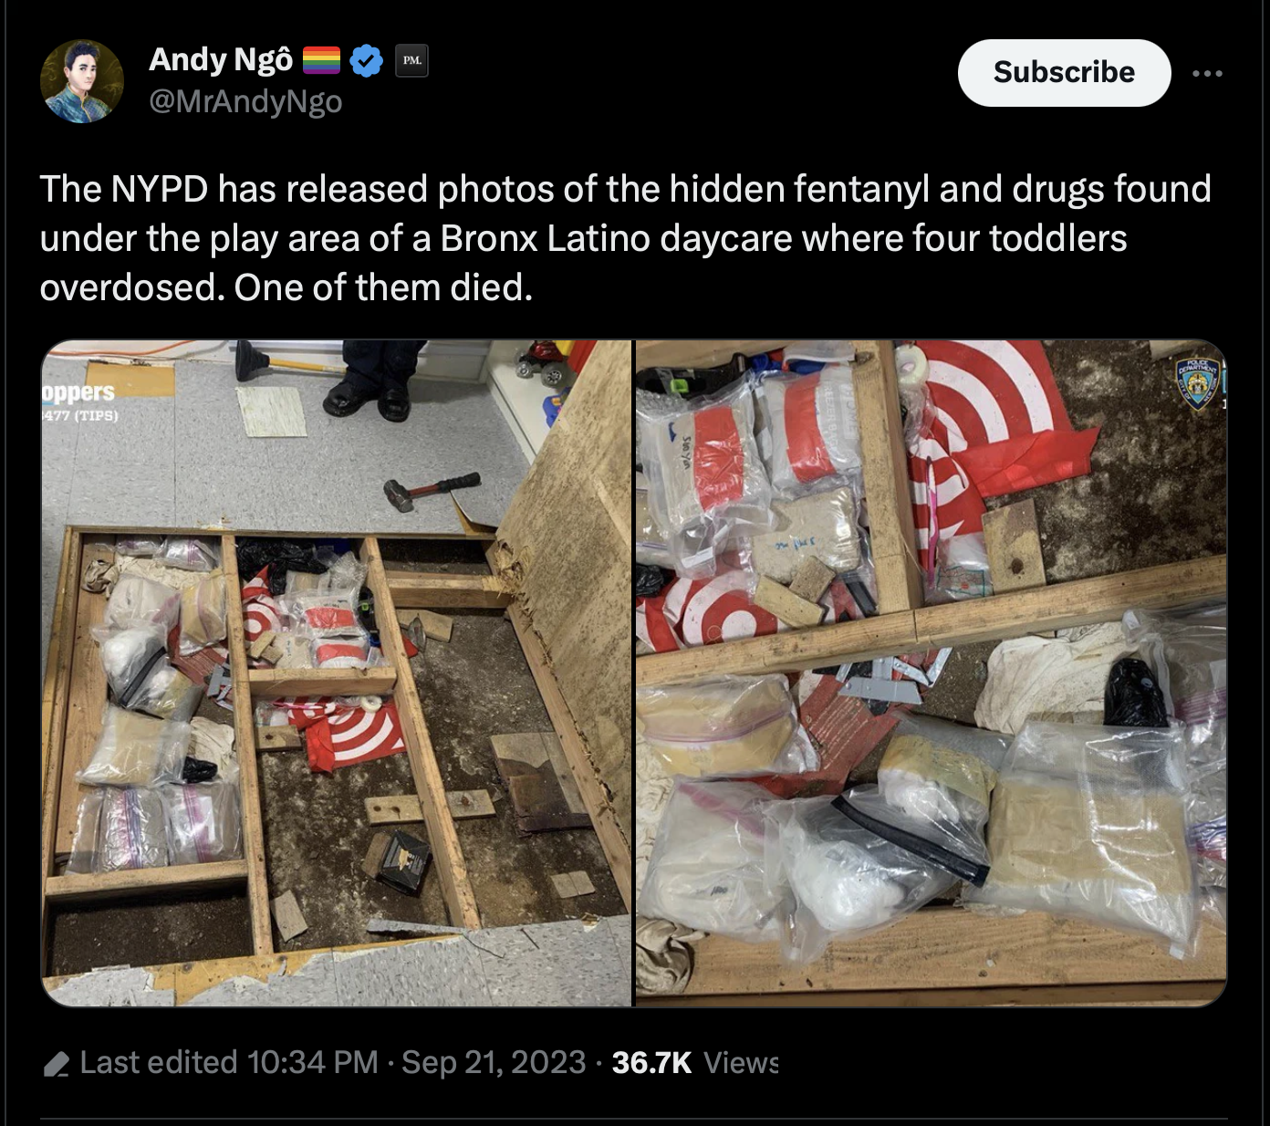Screen dimensions: 1270x1126
Task: Click the blue verified checkmark badge
Action: point(367,61)
